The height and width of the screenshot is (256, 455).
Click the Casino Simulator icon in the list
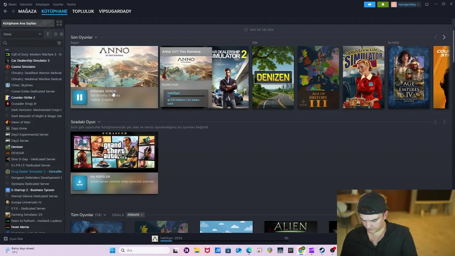(x=8, y=66)
